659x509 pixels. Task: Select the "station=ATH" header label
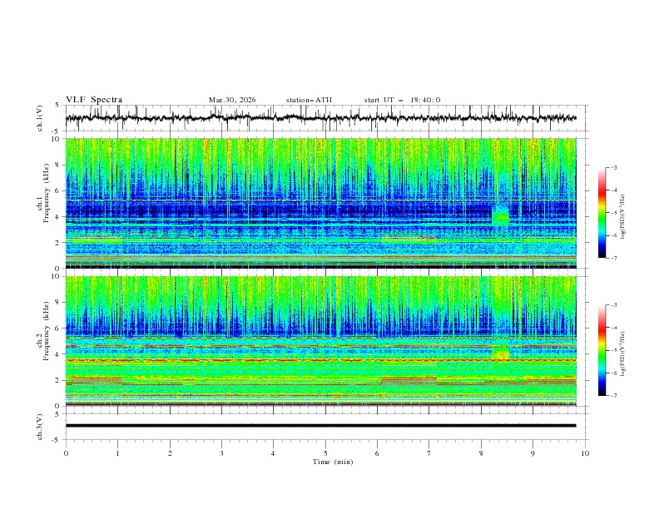309,100
